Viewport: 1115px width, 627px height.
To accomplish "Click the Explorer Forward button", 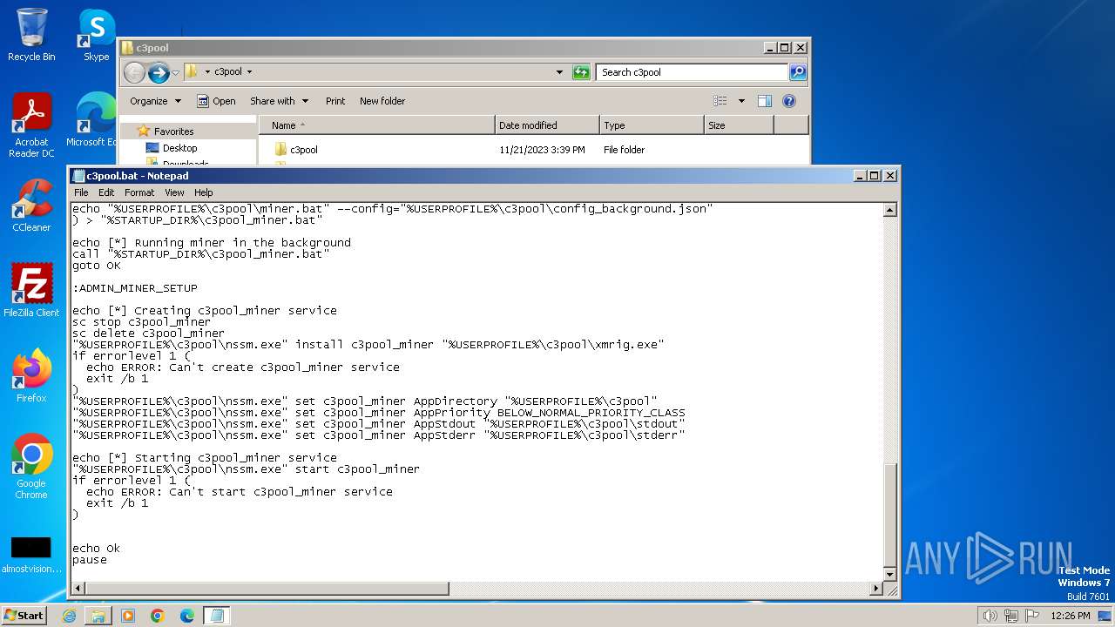I will click(159, 72).
